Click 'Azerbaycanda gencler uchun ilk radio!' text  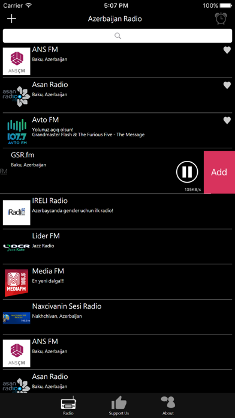point(73,211)
